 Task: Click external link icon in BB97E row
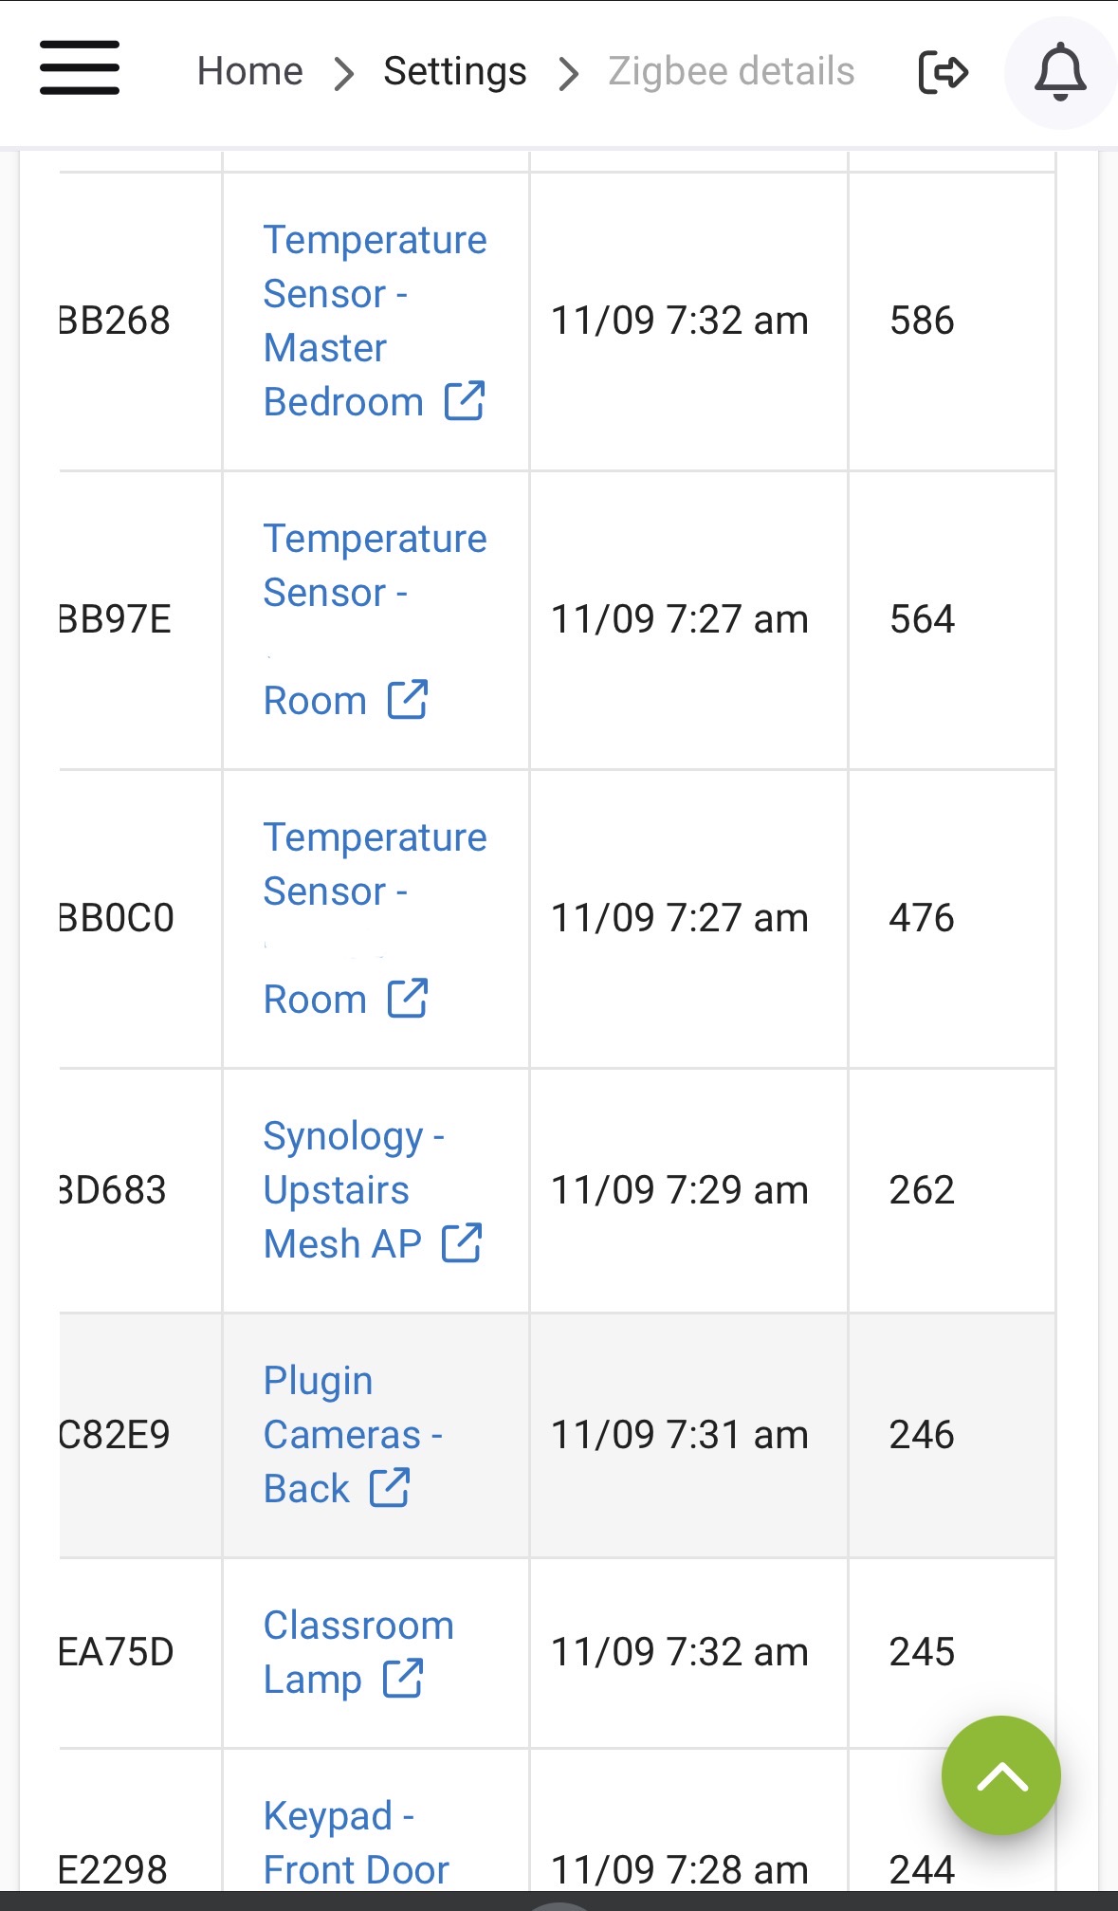tap(408, 700)
